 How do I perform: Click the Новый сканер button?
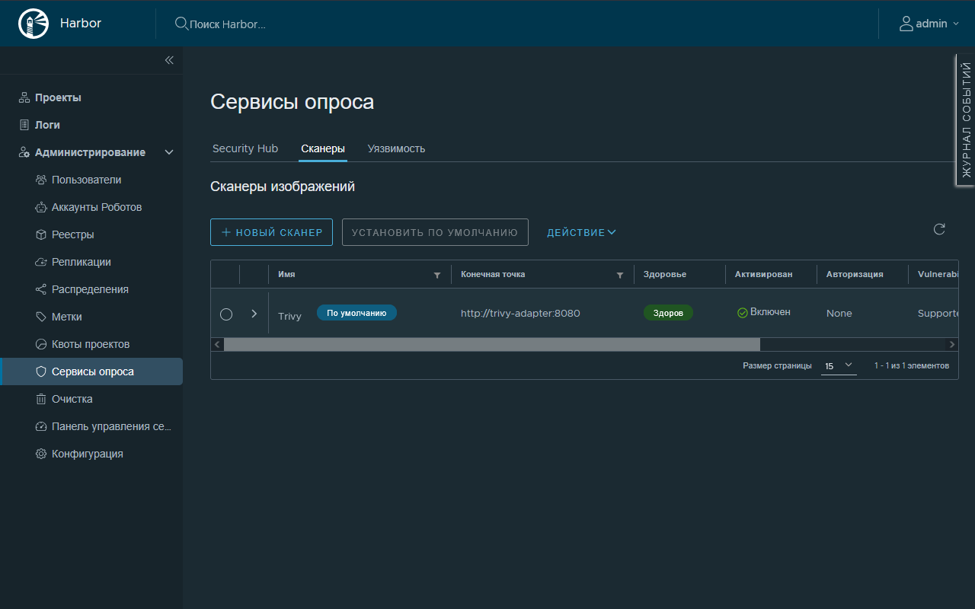point(271,232)
